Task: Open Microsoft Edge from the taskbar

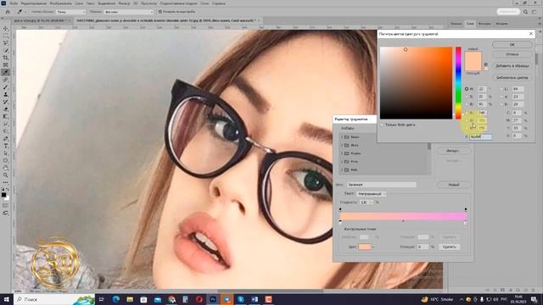Action: (x=115, y=299)
